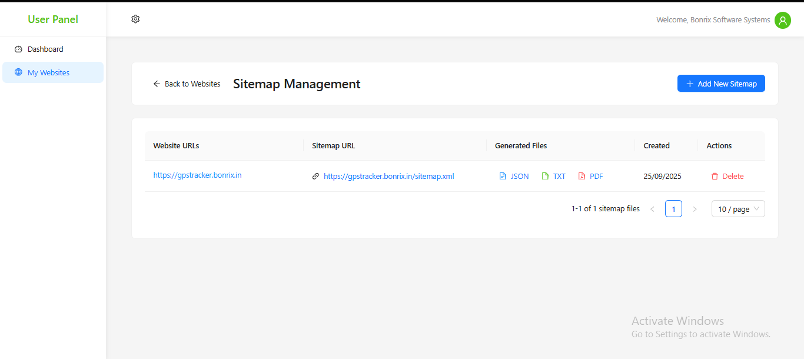804x359 pixels.
Task: Open the gpstracker.bonrix.in website link
Action: click(197, 175)
